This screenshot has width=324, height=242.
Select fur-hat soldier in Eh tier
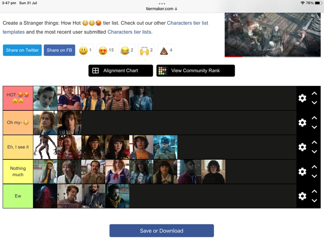tap(165, 147)
